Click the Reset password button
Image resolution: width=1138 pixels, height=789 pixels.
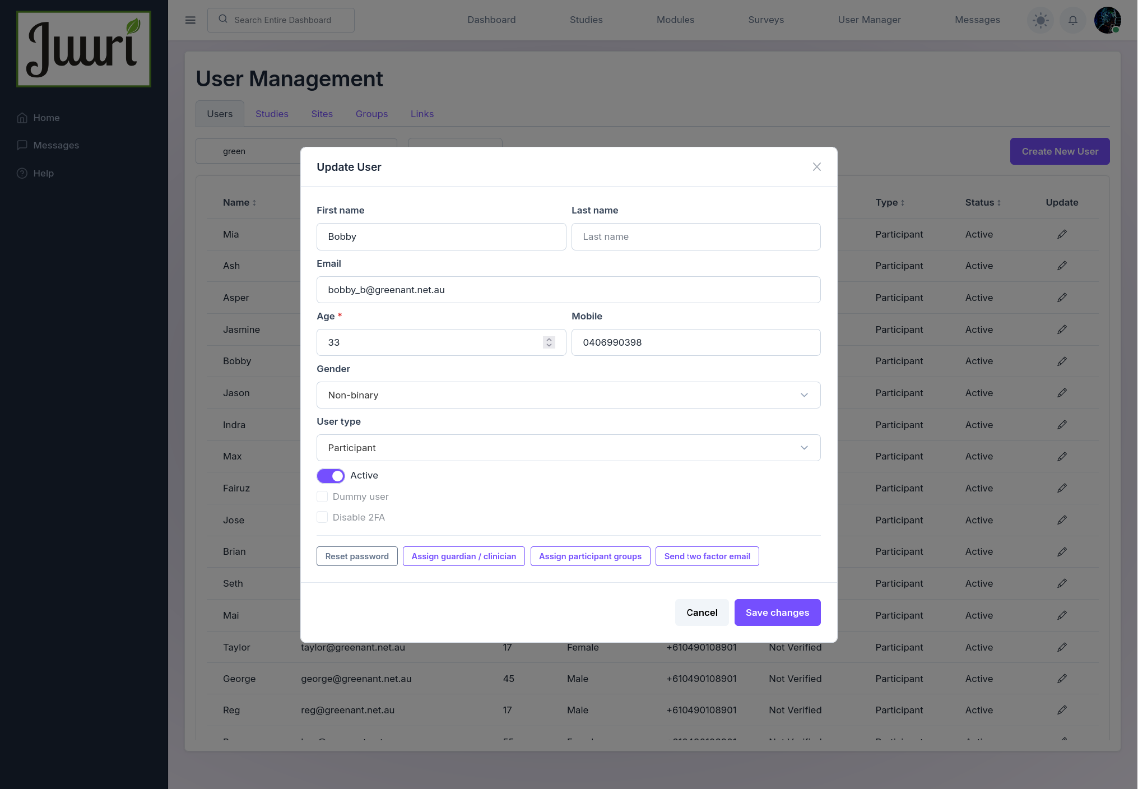coord(357,556)
